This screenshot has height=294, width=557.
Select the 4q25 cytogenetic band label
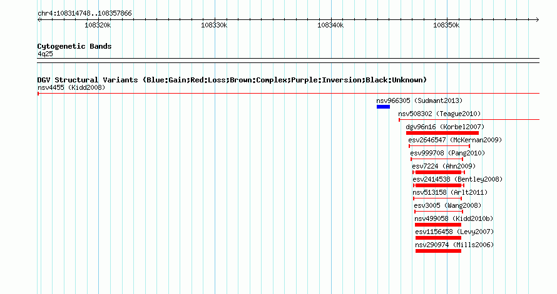45,54
